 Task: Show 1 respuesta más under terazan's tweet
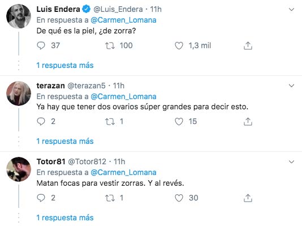pyautogui.click(x=65, y=142)
